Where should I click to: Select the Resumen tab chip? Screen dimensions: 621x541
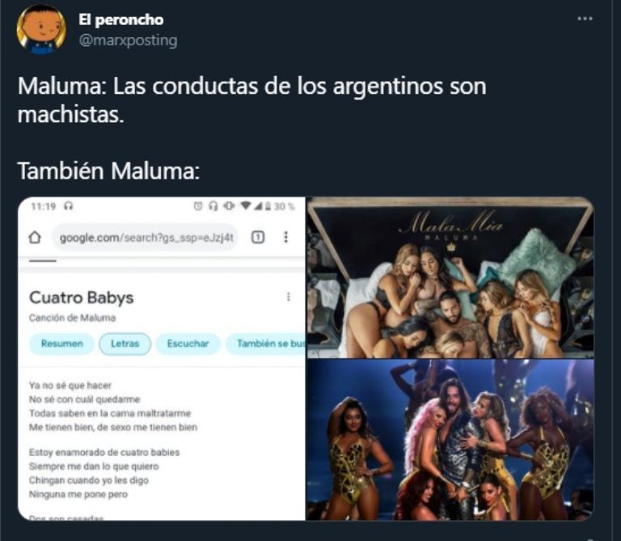pyautogui.click(x=61, y=344)
